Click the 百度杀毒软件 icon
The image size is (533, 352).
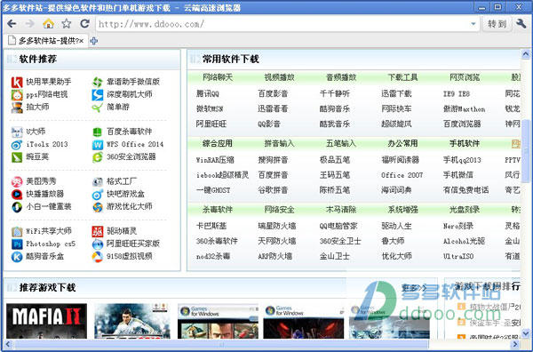[x=98, y=132]
